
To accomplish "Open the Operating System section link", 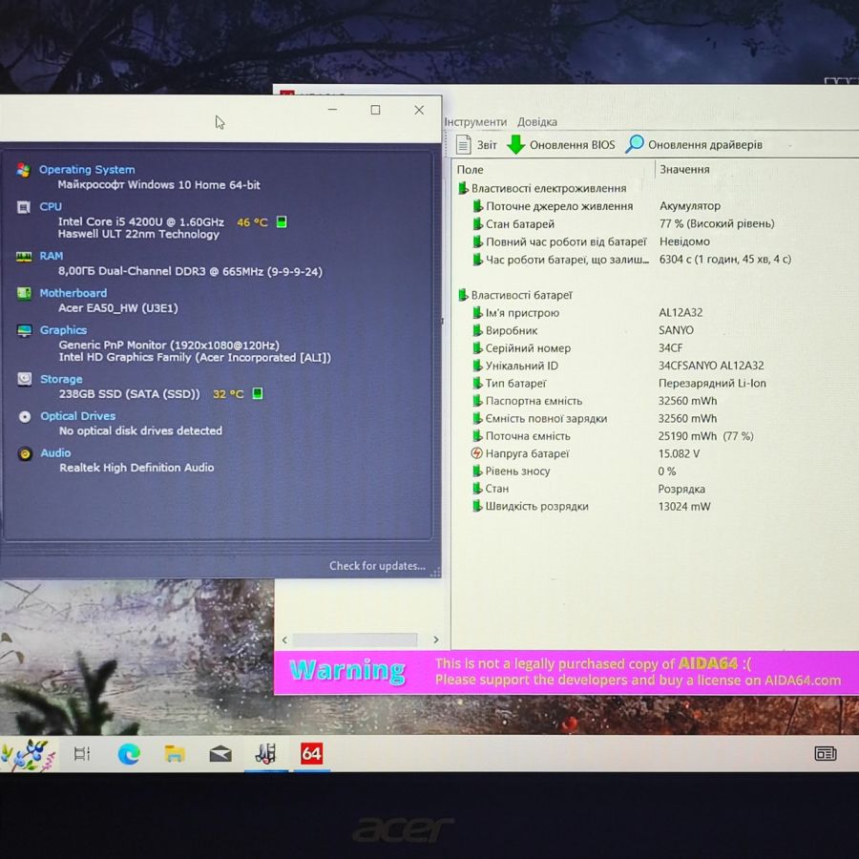I will click(x=87, y=170).
